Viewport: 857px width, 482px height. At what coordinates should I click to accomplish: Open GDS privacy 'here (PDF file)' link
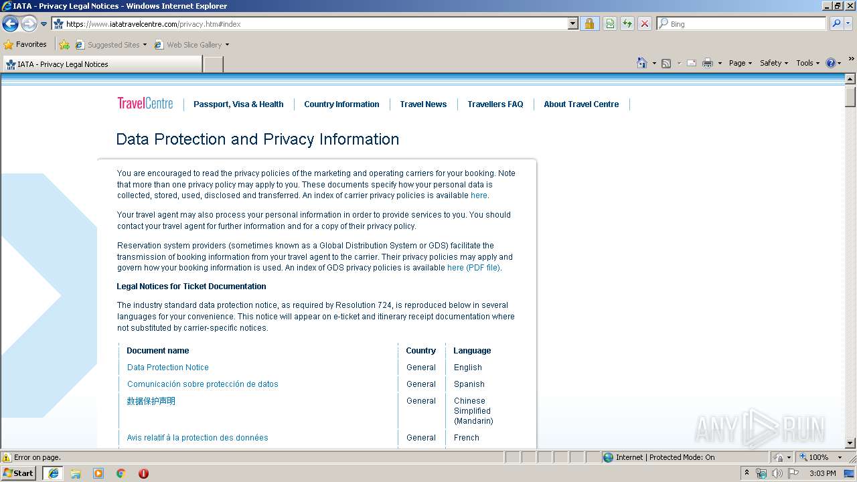coord(473,268)
